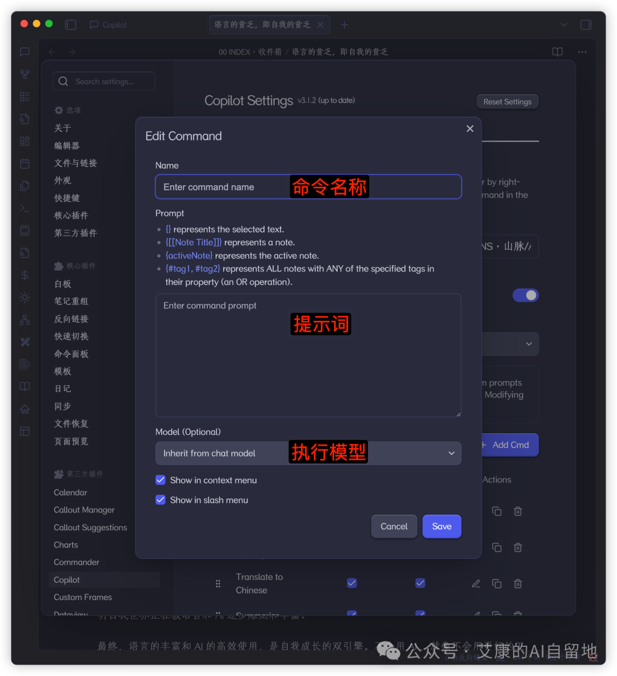The height and width of the screenshot is (676, 617).
Task: Toggle the left sidebar icon in title bar
Action: click(71, 25)
